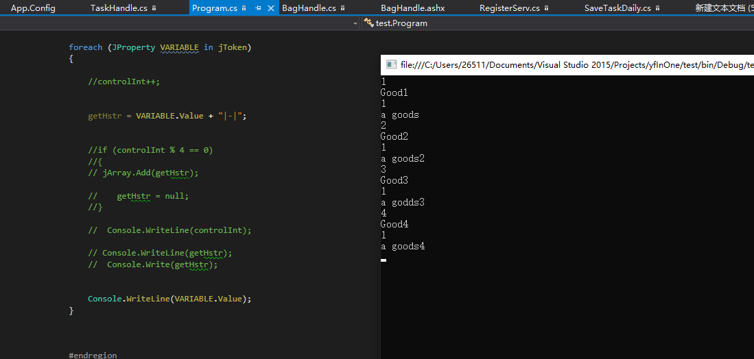Viewport: 754px width, 359px height.
Task: Click lock icon on RegisterServ.cs tab
Action: click(546, 8)
